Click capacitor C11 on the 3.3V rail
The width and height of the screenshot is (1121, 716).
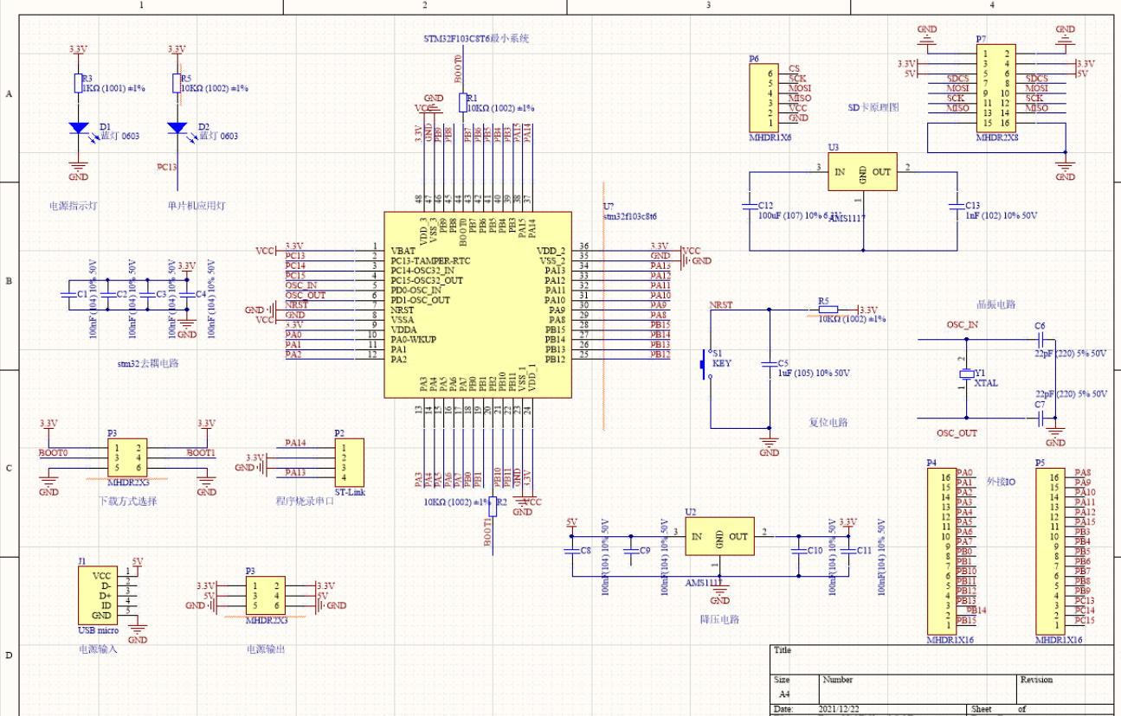click(x=847, y=550)
